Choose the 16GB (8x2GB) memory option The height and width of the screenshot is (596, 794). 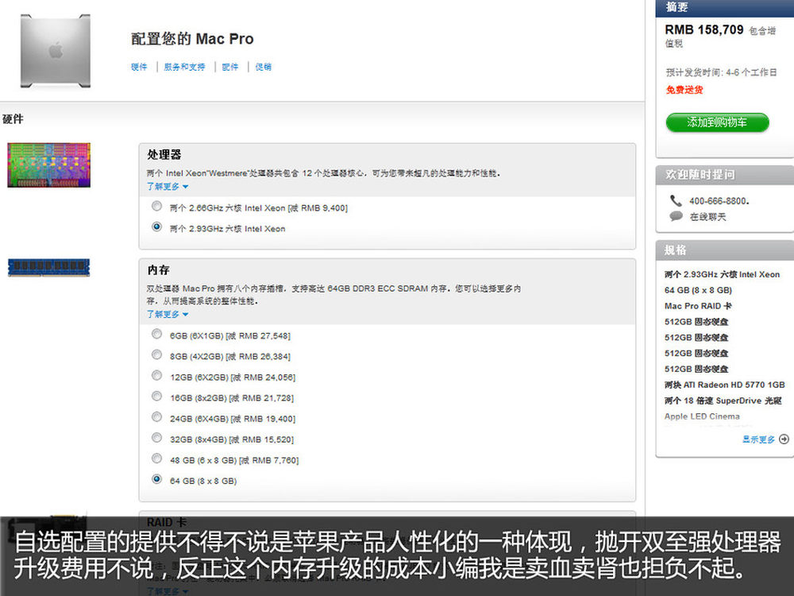[157, 397]
